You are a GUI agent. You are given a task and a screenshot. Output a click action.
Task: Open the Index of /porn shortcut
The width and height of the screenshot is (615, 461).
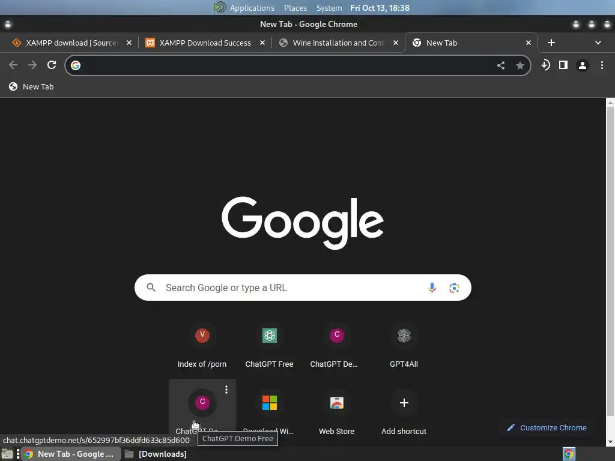pyautogui.click(x=202, y=346)
